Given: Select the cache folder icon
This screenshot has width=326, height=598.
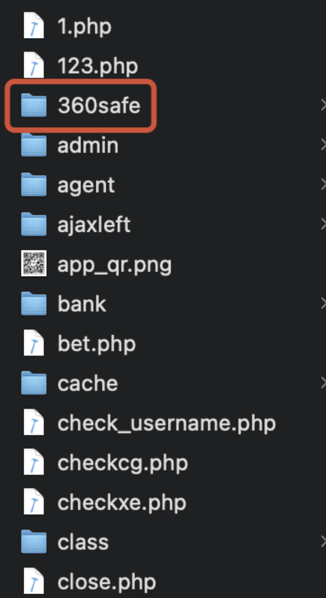Looking at the screenshot, I should point(34,383).
